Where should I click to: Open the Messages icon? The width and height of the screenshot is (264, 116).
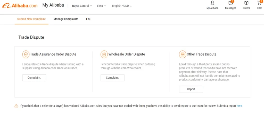230,3
